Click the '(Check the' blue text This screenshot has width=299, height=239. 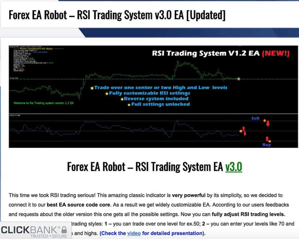pos(112,233)
